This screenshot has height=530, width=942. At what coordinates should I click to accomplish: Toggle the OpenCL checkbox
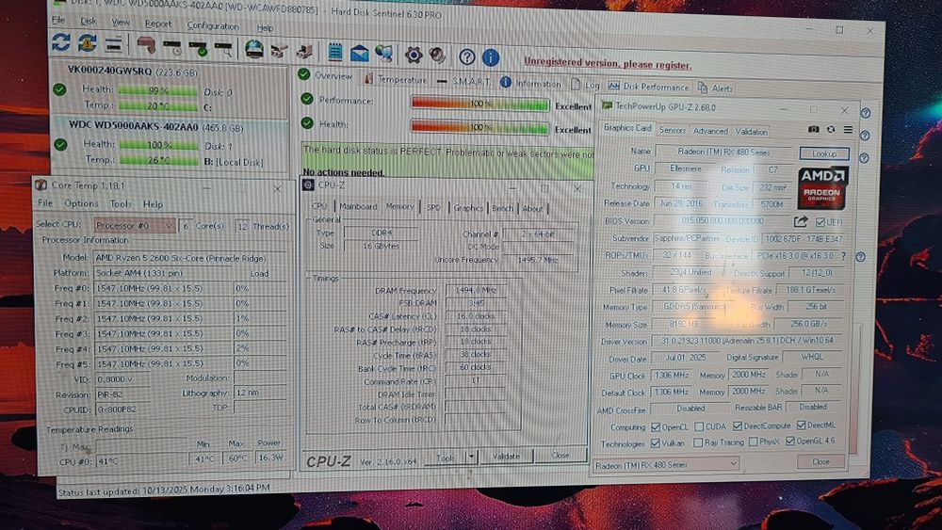click(656, 426)
